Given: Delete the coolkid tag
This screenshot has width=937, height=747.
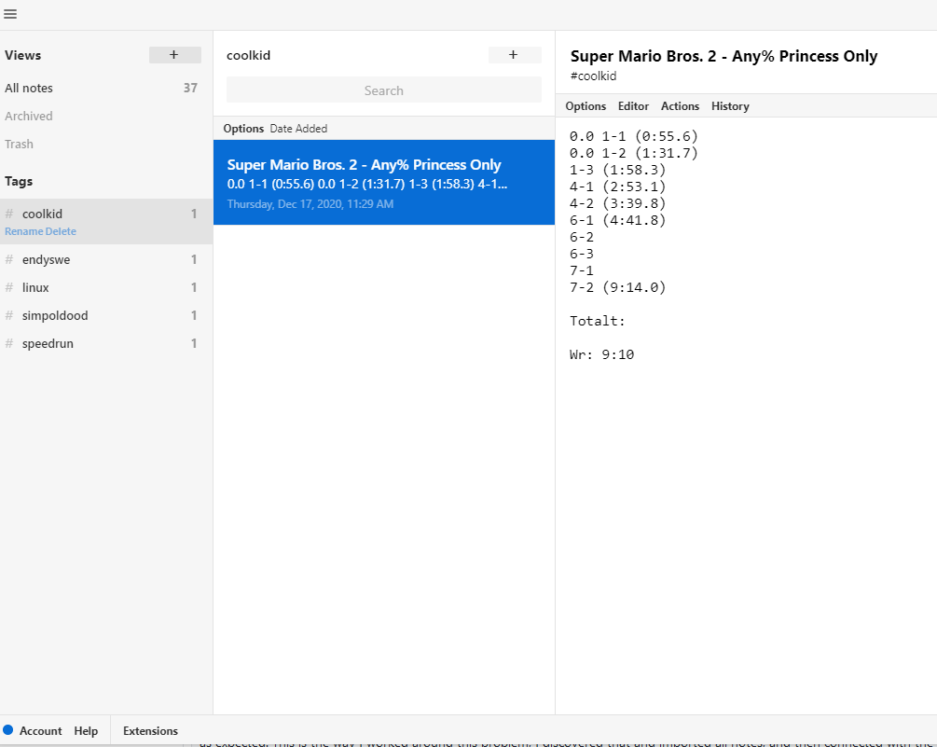Looking at the screenshot, I should [x=61, y=231].
